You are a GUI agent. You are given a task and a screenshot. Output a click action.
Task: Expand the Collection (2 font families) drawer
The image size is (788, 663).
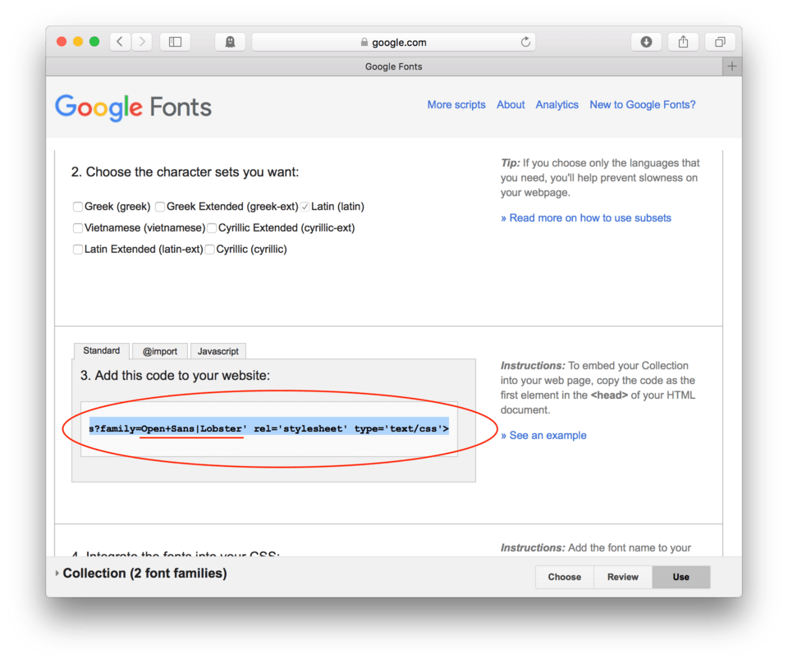[x=140, y=573]
